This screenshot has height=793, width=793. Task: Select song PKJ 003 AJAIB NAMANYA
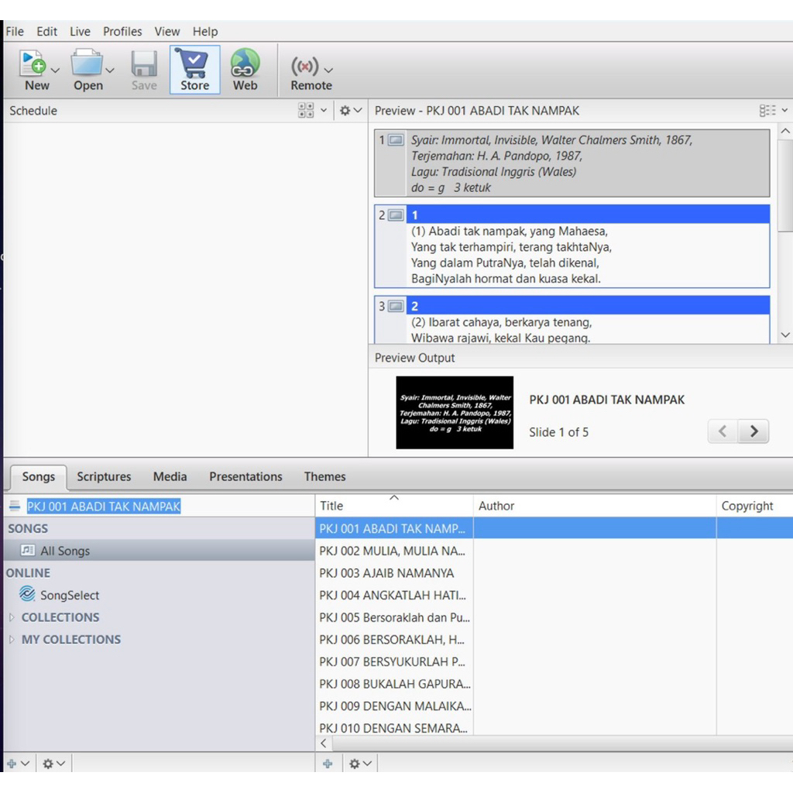387,573
